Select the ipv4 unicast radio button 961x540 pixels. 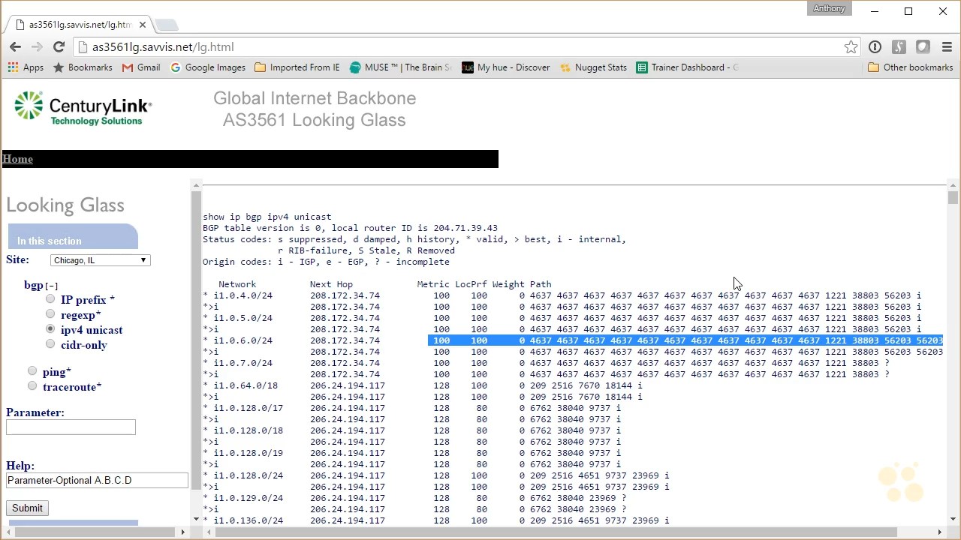[x=50, y=329]
